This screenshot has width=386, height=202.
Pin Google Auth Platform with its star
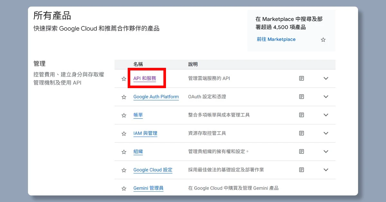point(124,97)
